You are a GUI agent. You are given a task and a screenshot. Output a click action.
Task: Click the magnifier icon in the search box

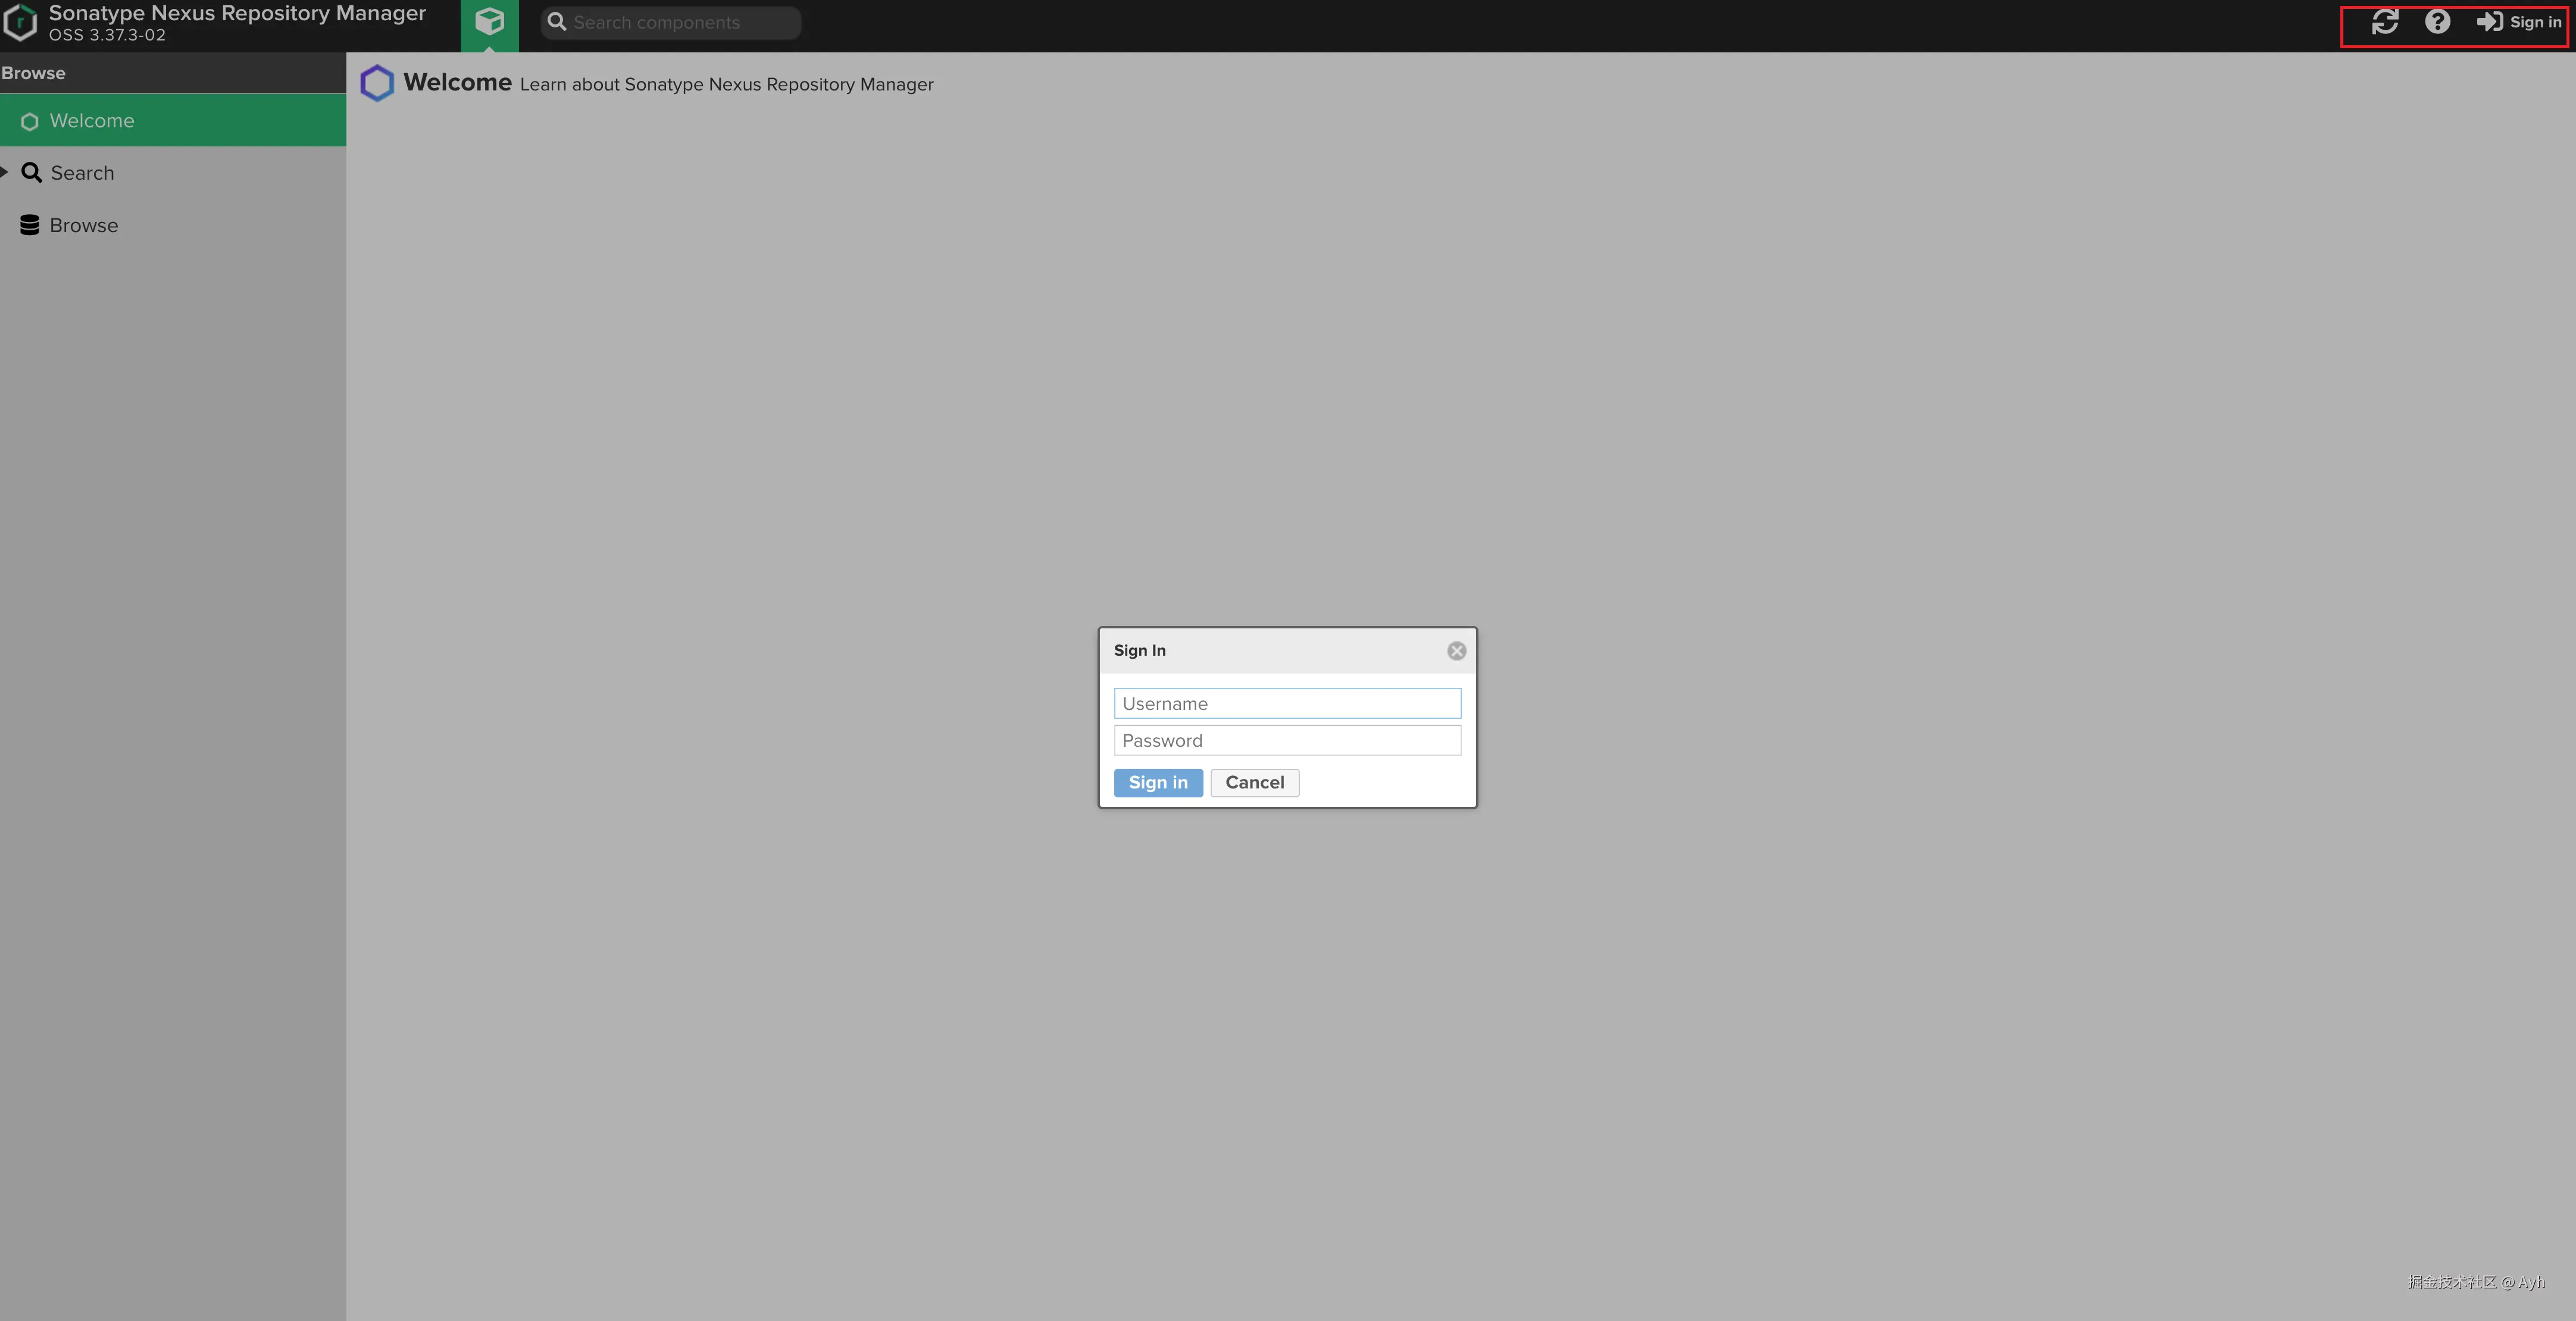pos(557,22)
